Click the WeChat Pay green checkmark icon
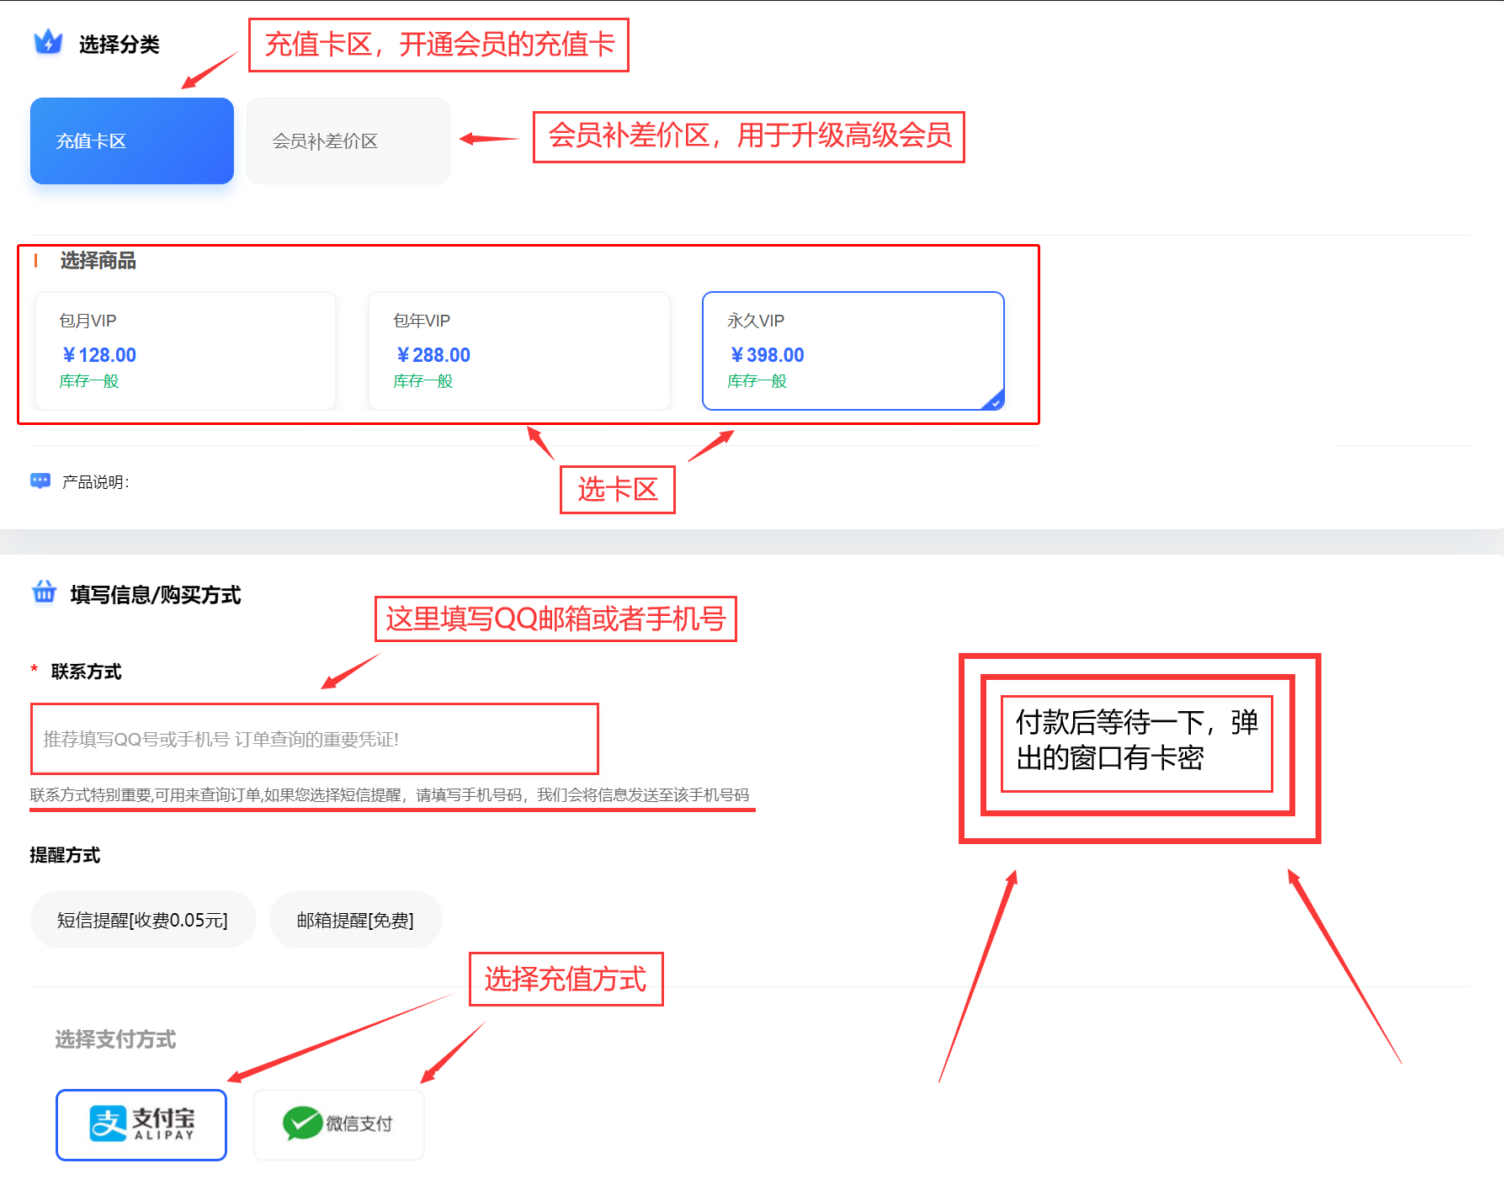The width and height of the screenshot is (1504, 1179). [301, 1123]
